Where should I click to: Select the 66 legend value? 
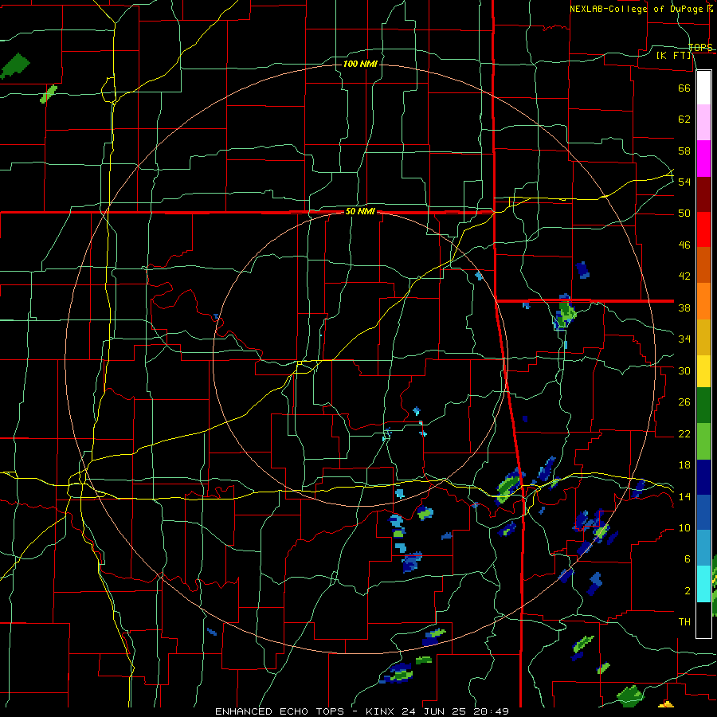(x=684, y=88)
